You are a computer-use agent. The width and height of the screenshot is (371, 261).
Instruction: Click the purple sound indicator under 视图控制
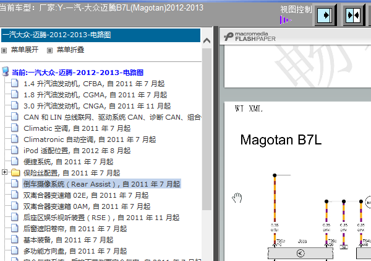coord(286,20)
